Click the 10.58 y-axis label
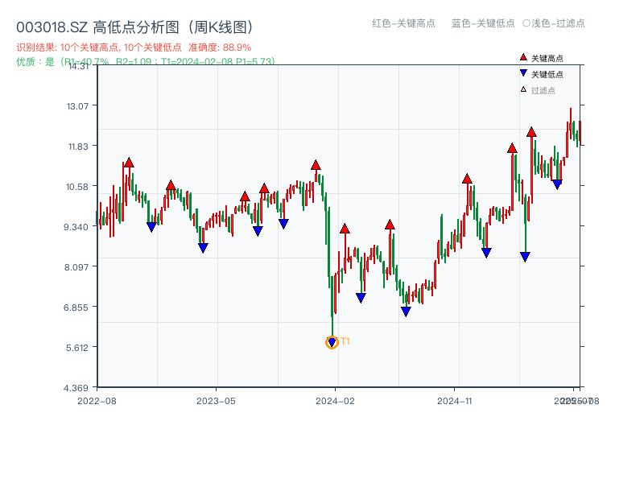 click(x=77, y=187)
